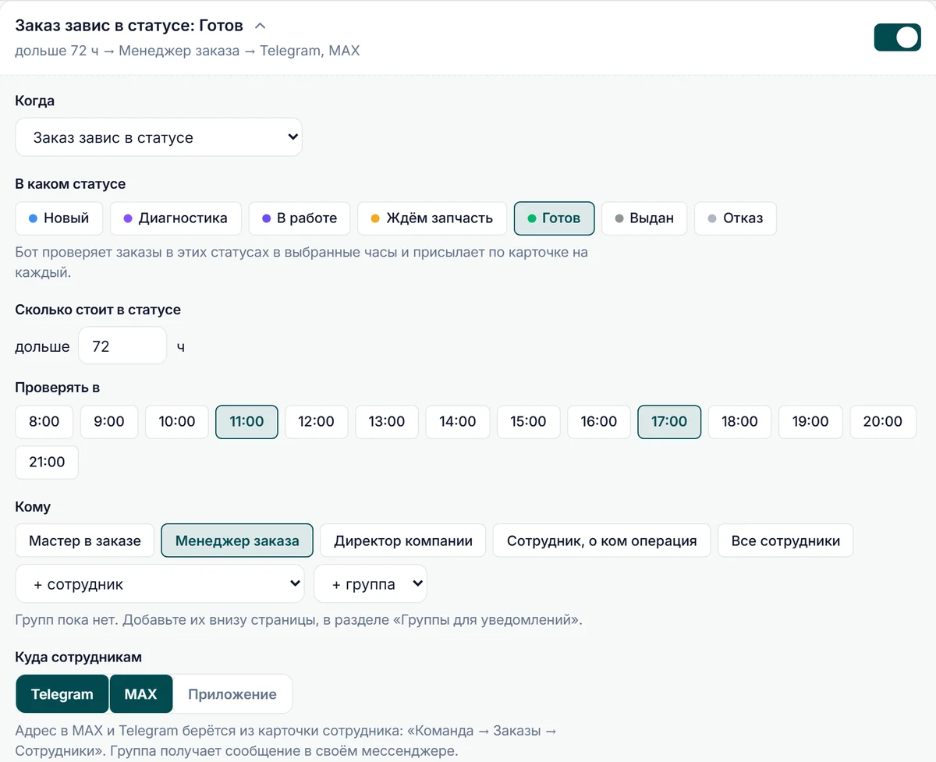This screenshot has height=762, width=936.
Task: Enable the 12:00 check time
Action: pos(316,422)
